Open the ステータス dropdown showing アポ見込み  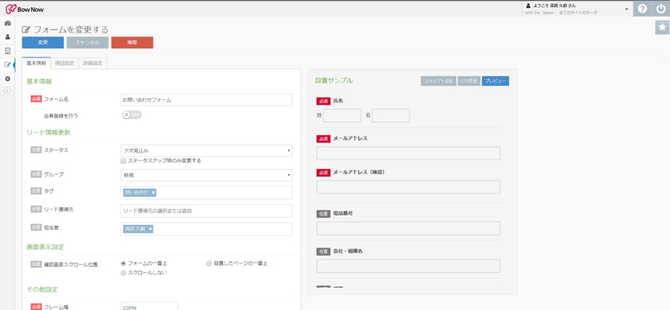pos(206,150)
